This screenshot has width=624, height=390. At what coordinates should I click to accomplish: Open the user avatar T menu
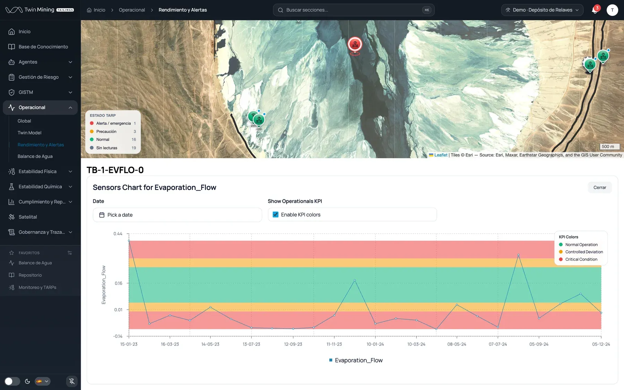pyautogui.click(x=612, y=10)
